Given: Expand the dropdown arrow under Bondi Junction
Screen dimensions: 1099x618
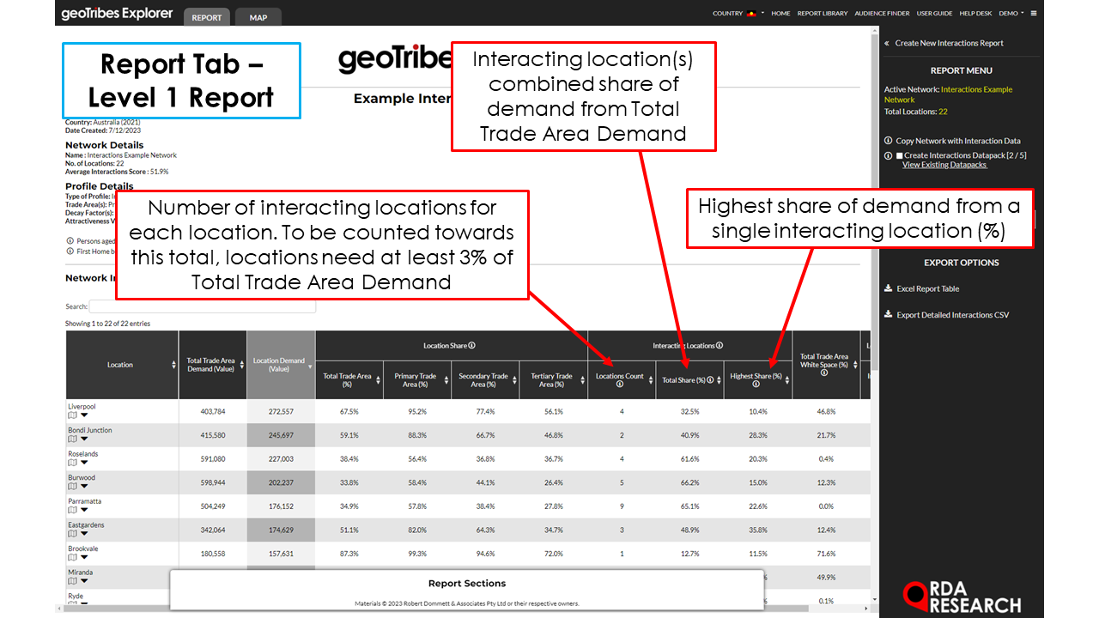Looking at the screenshot, I should pyautogui.click(x=84, y=439).
